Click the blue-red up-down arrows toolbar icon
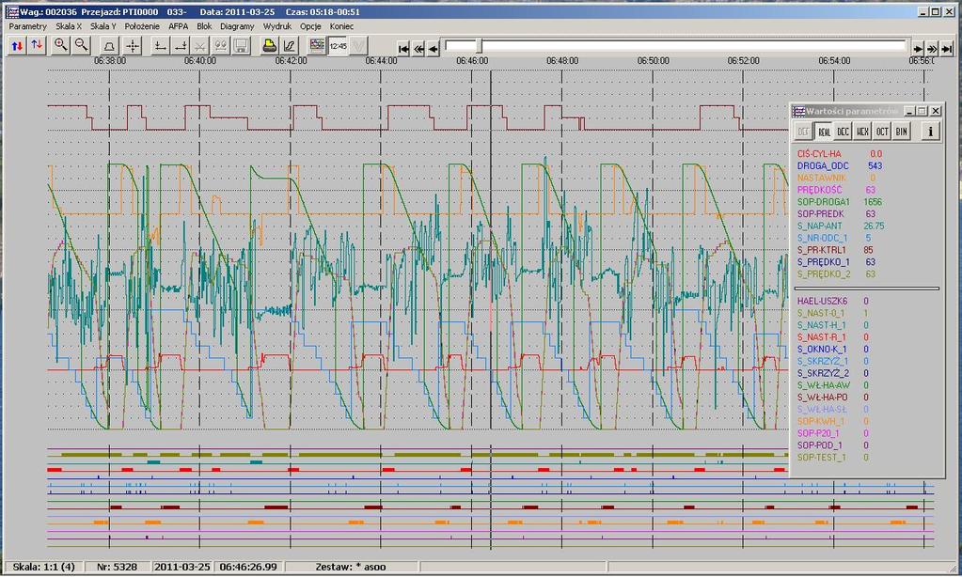This screenshot has height=577, width=962. click(17, 45)
